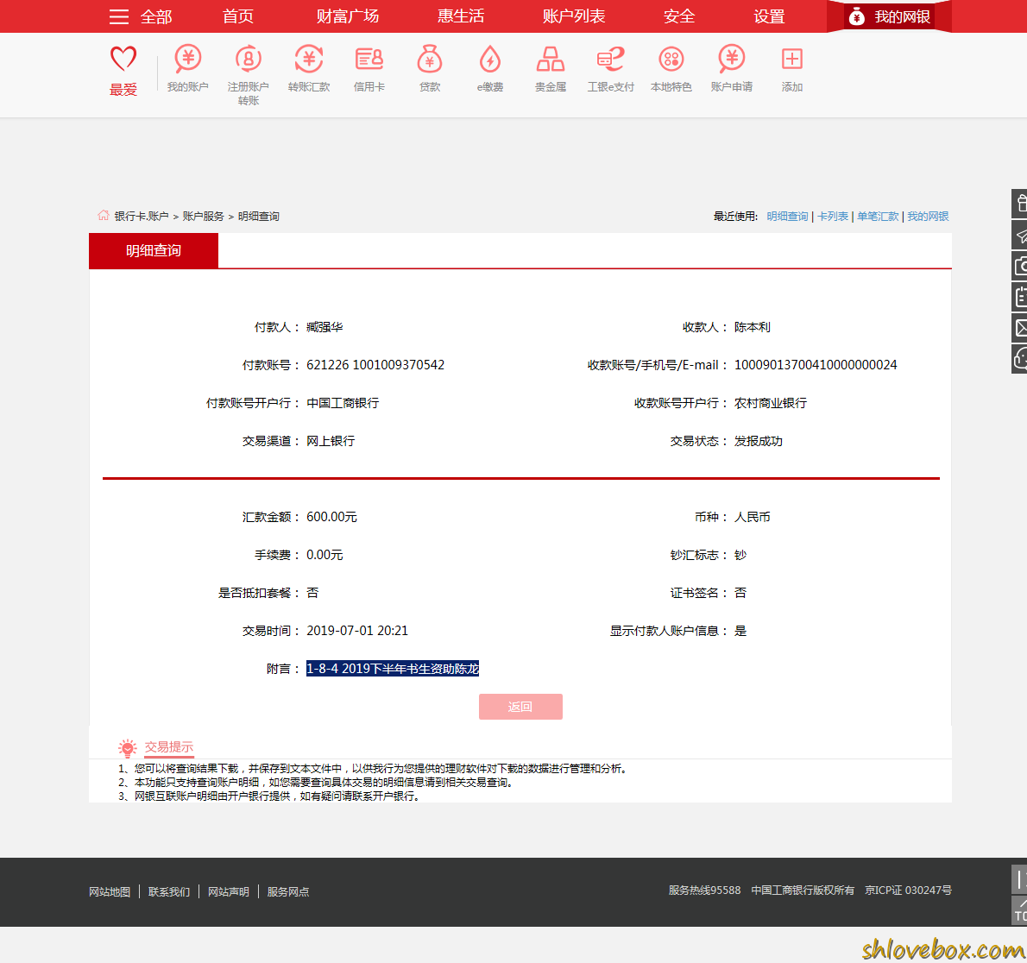Click transaction channel value 网上银行
Viewport: 1027px width, 963px height.
tap(331, 441)
